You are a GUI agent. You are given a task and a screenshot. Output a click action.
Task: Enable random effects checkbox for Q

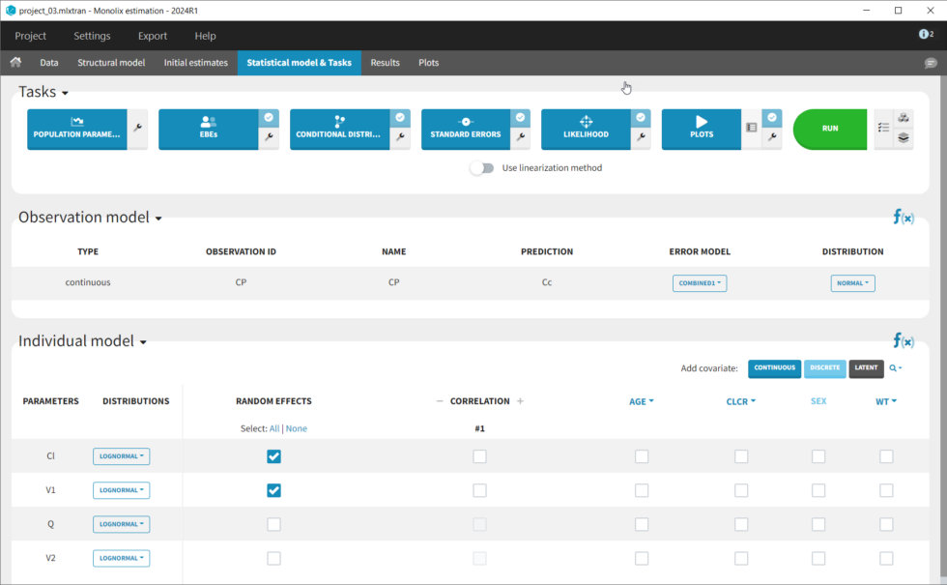coord(273,524)
